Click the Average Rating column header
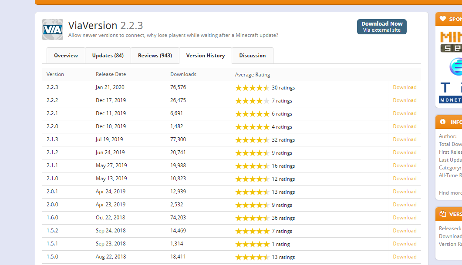The height and width of the screenshot is (265, 462). tap(253, 75)
